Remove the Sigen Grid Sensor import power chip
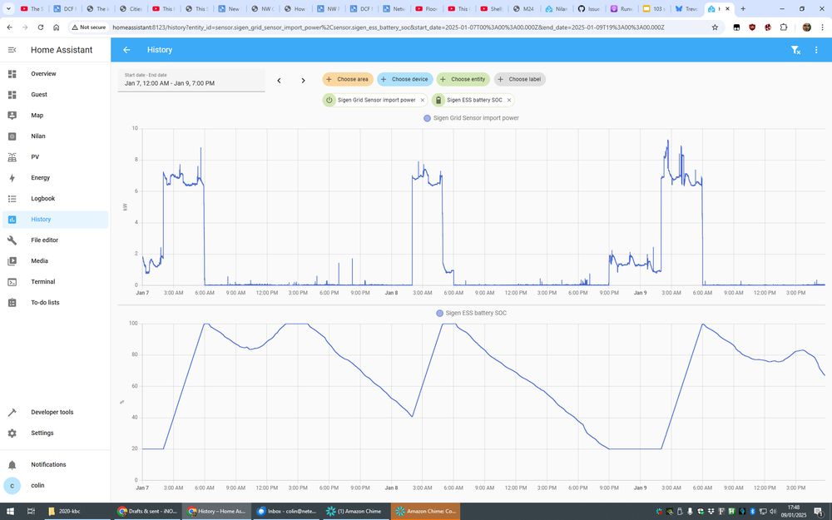The width and height of the screenshot is (832, 520). click(x=423, y=100)
